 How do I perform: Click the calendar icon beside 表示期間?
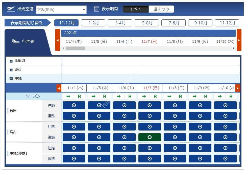click(96, 9)
